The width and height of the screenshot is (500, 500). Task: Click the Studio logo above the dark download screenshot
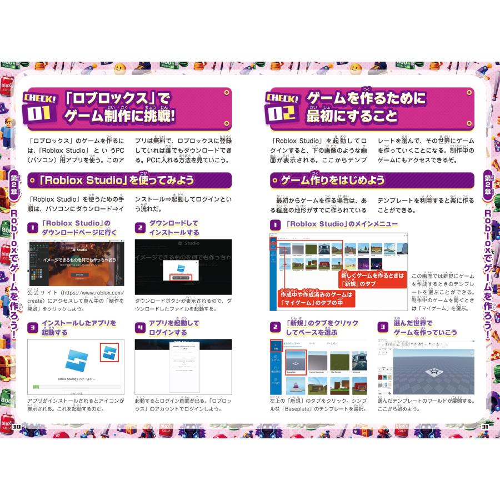pyautogui.click(x=188, y=243)
